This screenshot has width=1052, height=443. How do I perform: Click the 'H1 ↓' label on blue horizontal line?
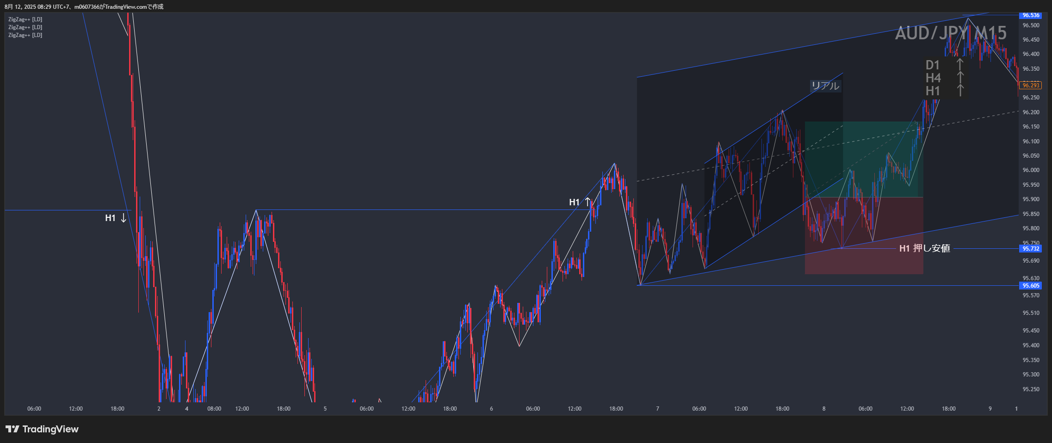(116, 218)
